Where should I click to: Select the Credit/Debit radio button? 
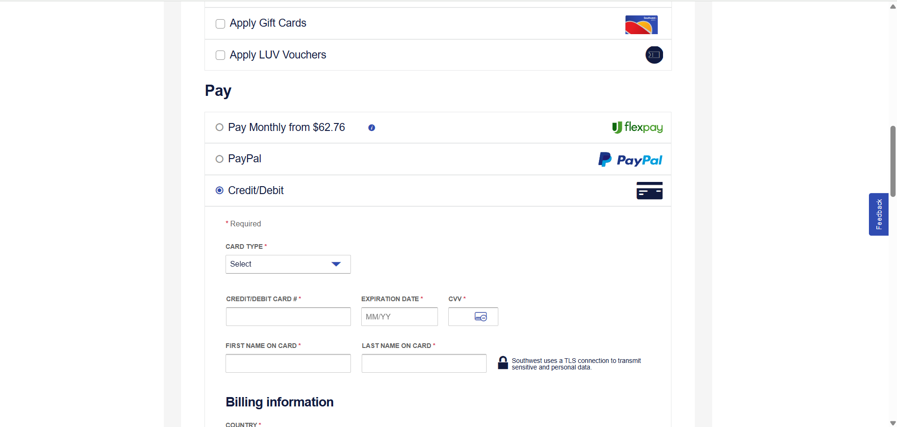click(219, 190)
